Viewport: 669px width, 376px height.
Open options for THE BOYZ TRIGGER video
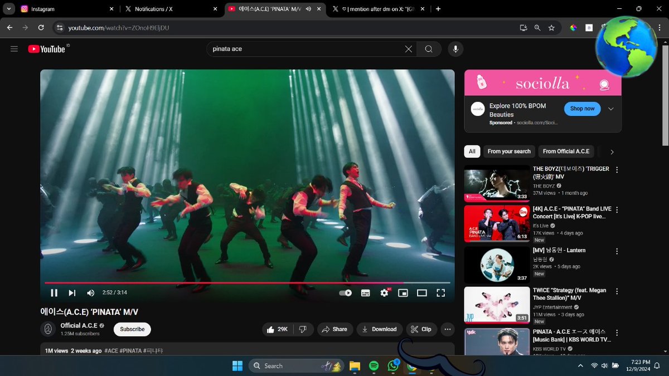coord(617,170)
